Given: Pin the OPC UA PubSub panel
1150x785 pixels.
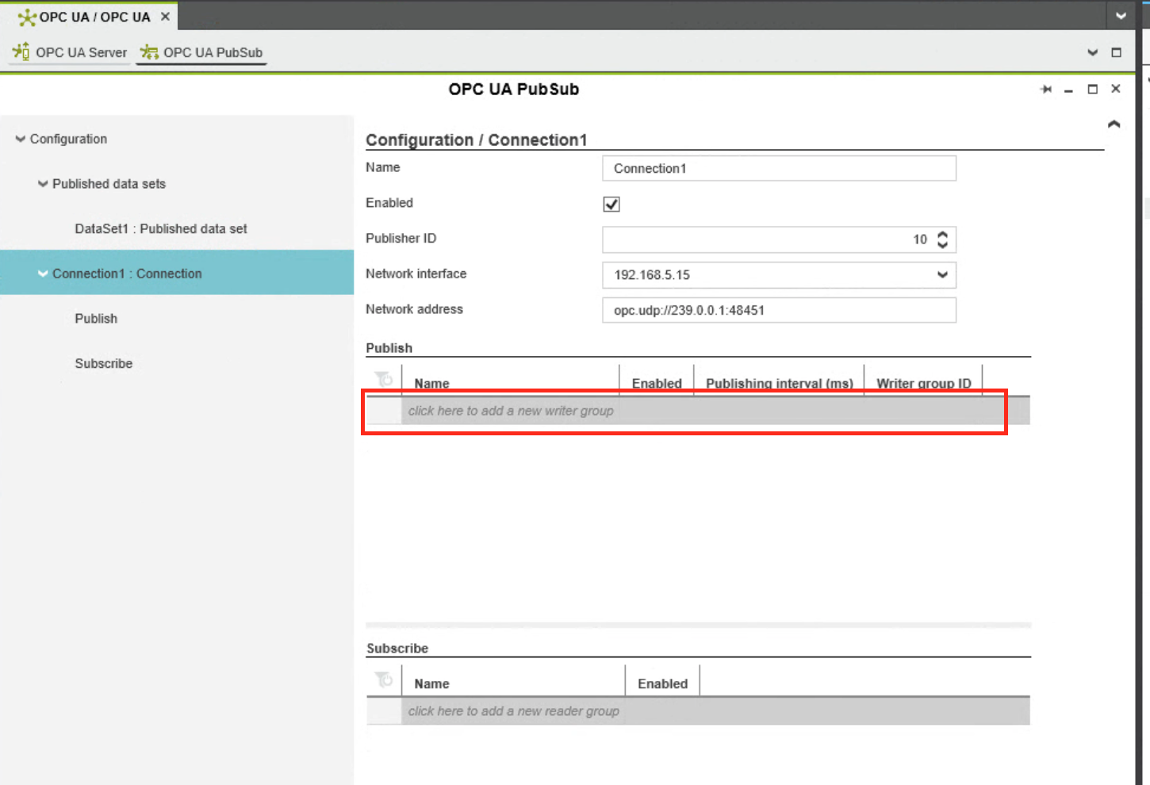Looking at the screenshot, I should (1046, 90).
